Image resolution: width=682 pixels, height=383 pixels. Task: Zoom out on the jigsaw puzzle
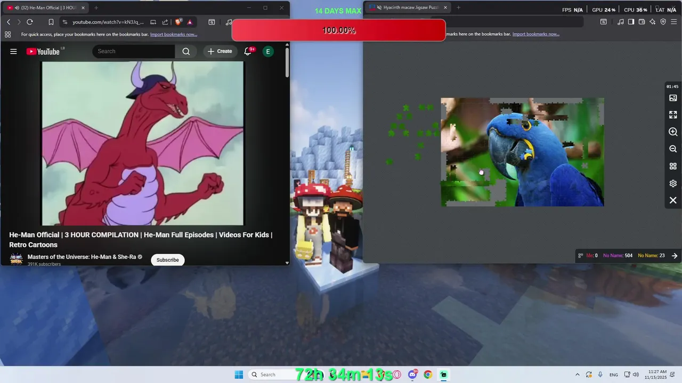[x=673, y=149]
